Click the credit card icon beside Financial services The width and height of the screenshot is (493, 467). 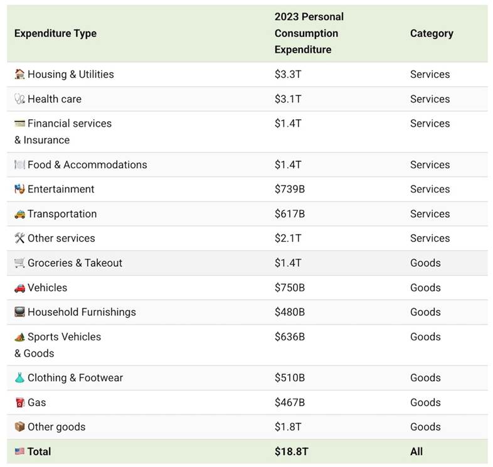click(20, 124)
